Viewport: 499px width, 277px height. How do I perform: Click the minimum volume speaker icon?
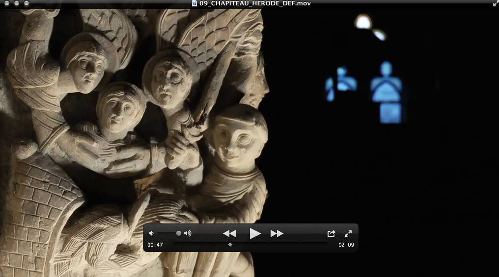tap(151, 233)
